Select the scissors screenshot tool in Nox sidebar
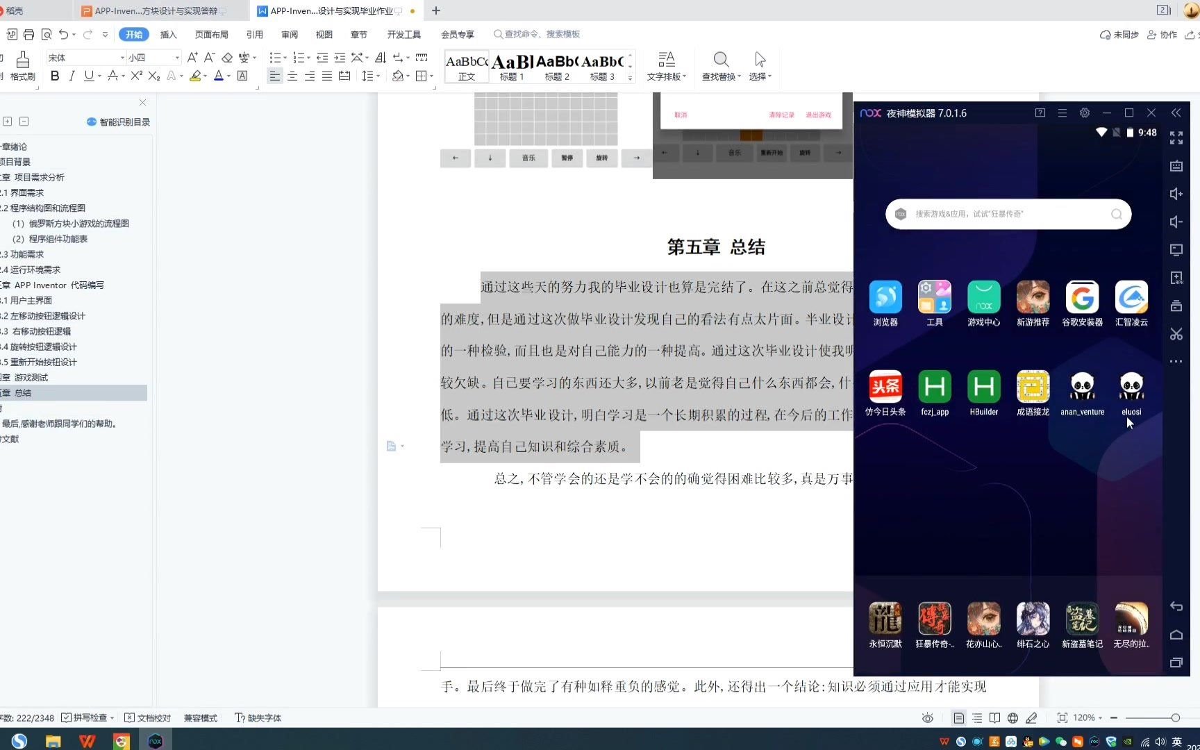Screen dimensions: 1200x750 [1176, 334]
